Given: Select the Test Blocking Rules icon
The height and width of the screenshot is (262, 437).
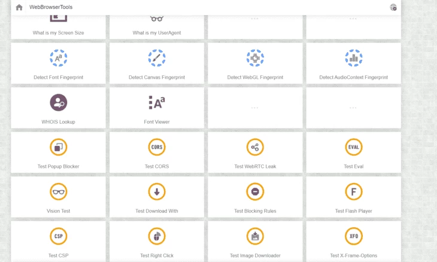Looking at the screenshot, I should click(x=255, y=191).
